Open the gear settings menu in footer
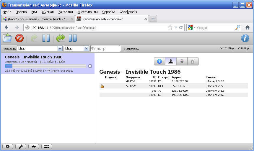 8,147
